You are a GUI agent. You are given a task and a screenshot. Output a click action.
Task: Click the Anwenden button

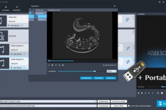coord(99,78)
